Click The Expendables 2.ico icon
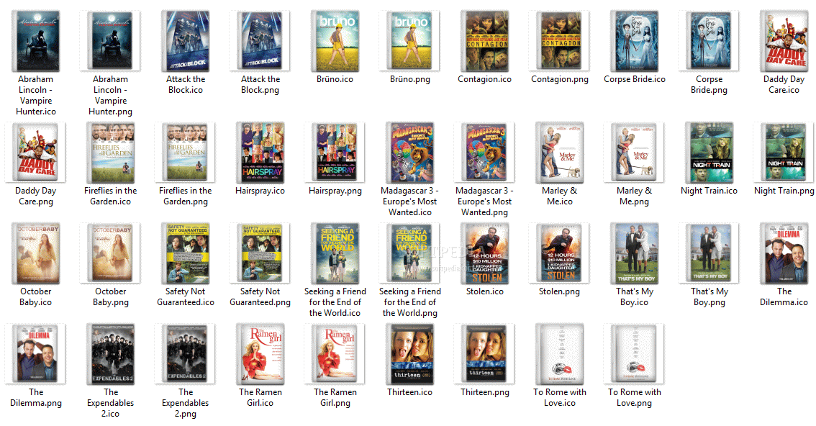Image resolution: width=816 pixels, height=426 pixels. coord(110,354)
